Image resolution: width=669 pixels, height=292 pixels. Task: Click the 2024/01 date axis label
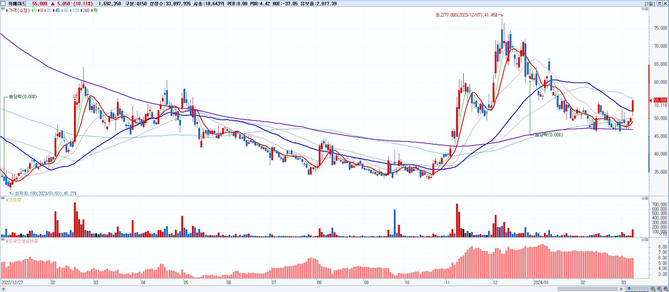click(x=541, y=282)
